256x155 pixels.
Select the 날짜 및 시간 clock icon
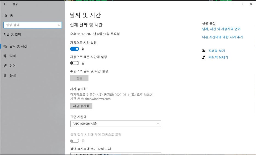click(5, 46)
